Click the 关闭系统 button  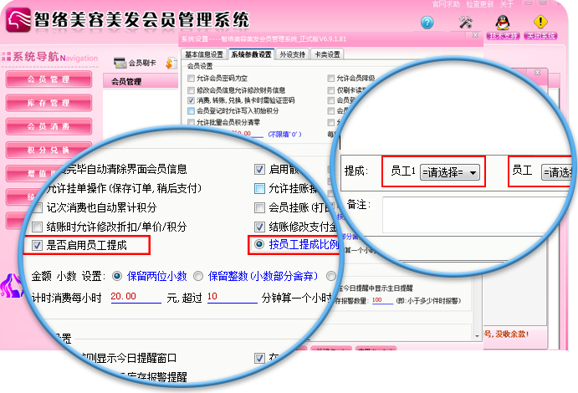pos(540,36)
